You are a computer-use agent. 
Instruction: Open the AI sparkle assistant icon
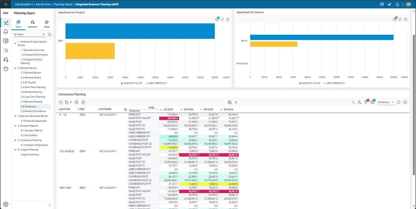click(390, 4)
